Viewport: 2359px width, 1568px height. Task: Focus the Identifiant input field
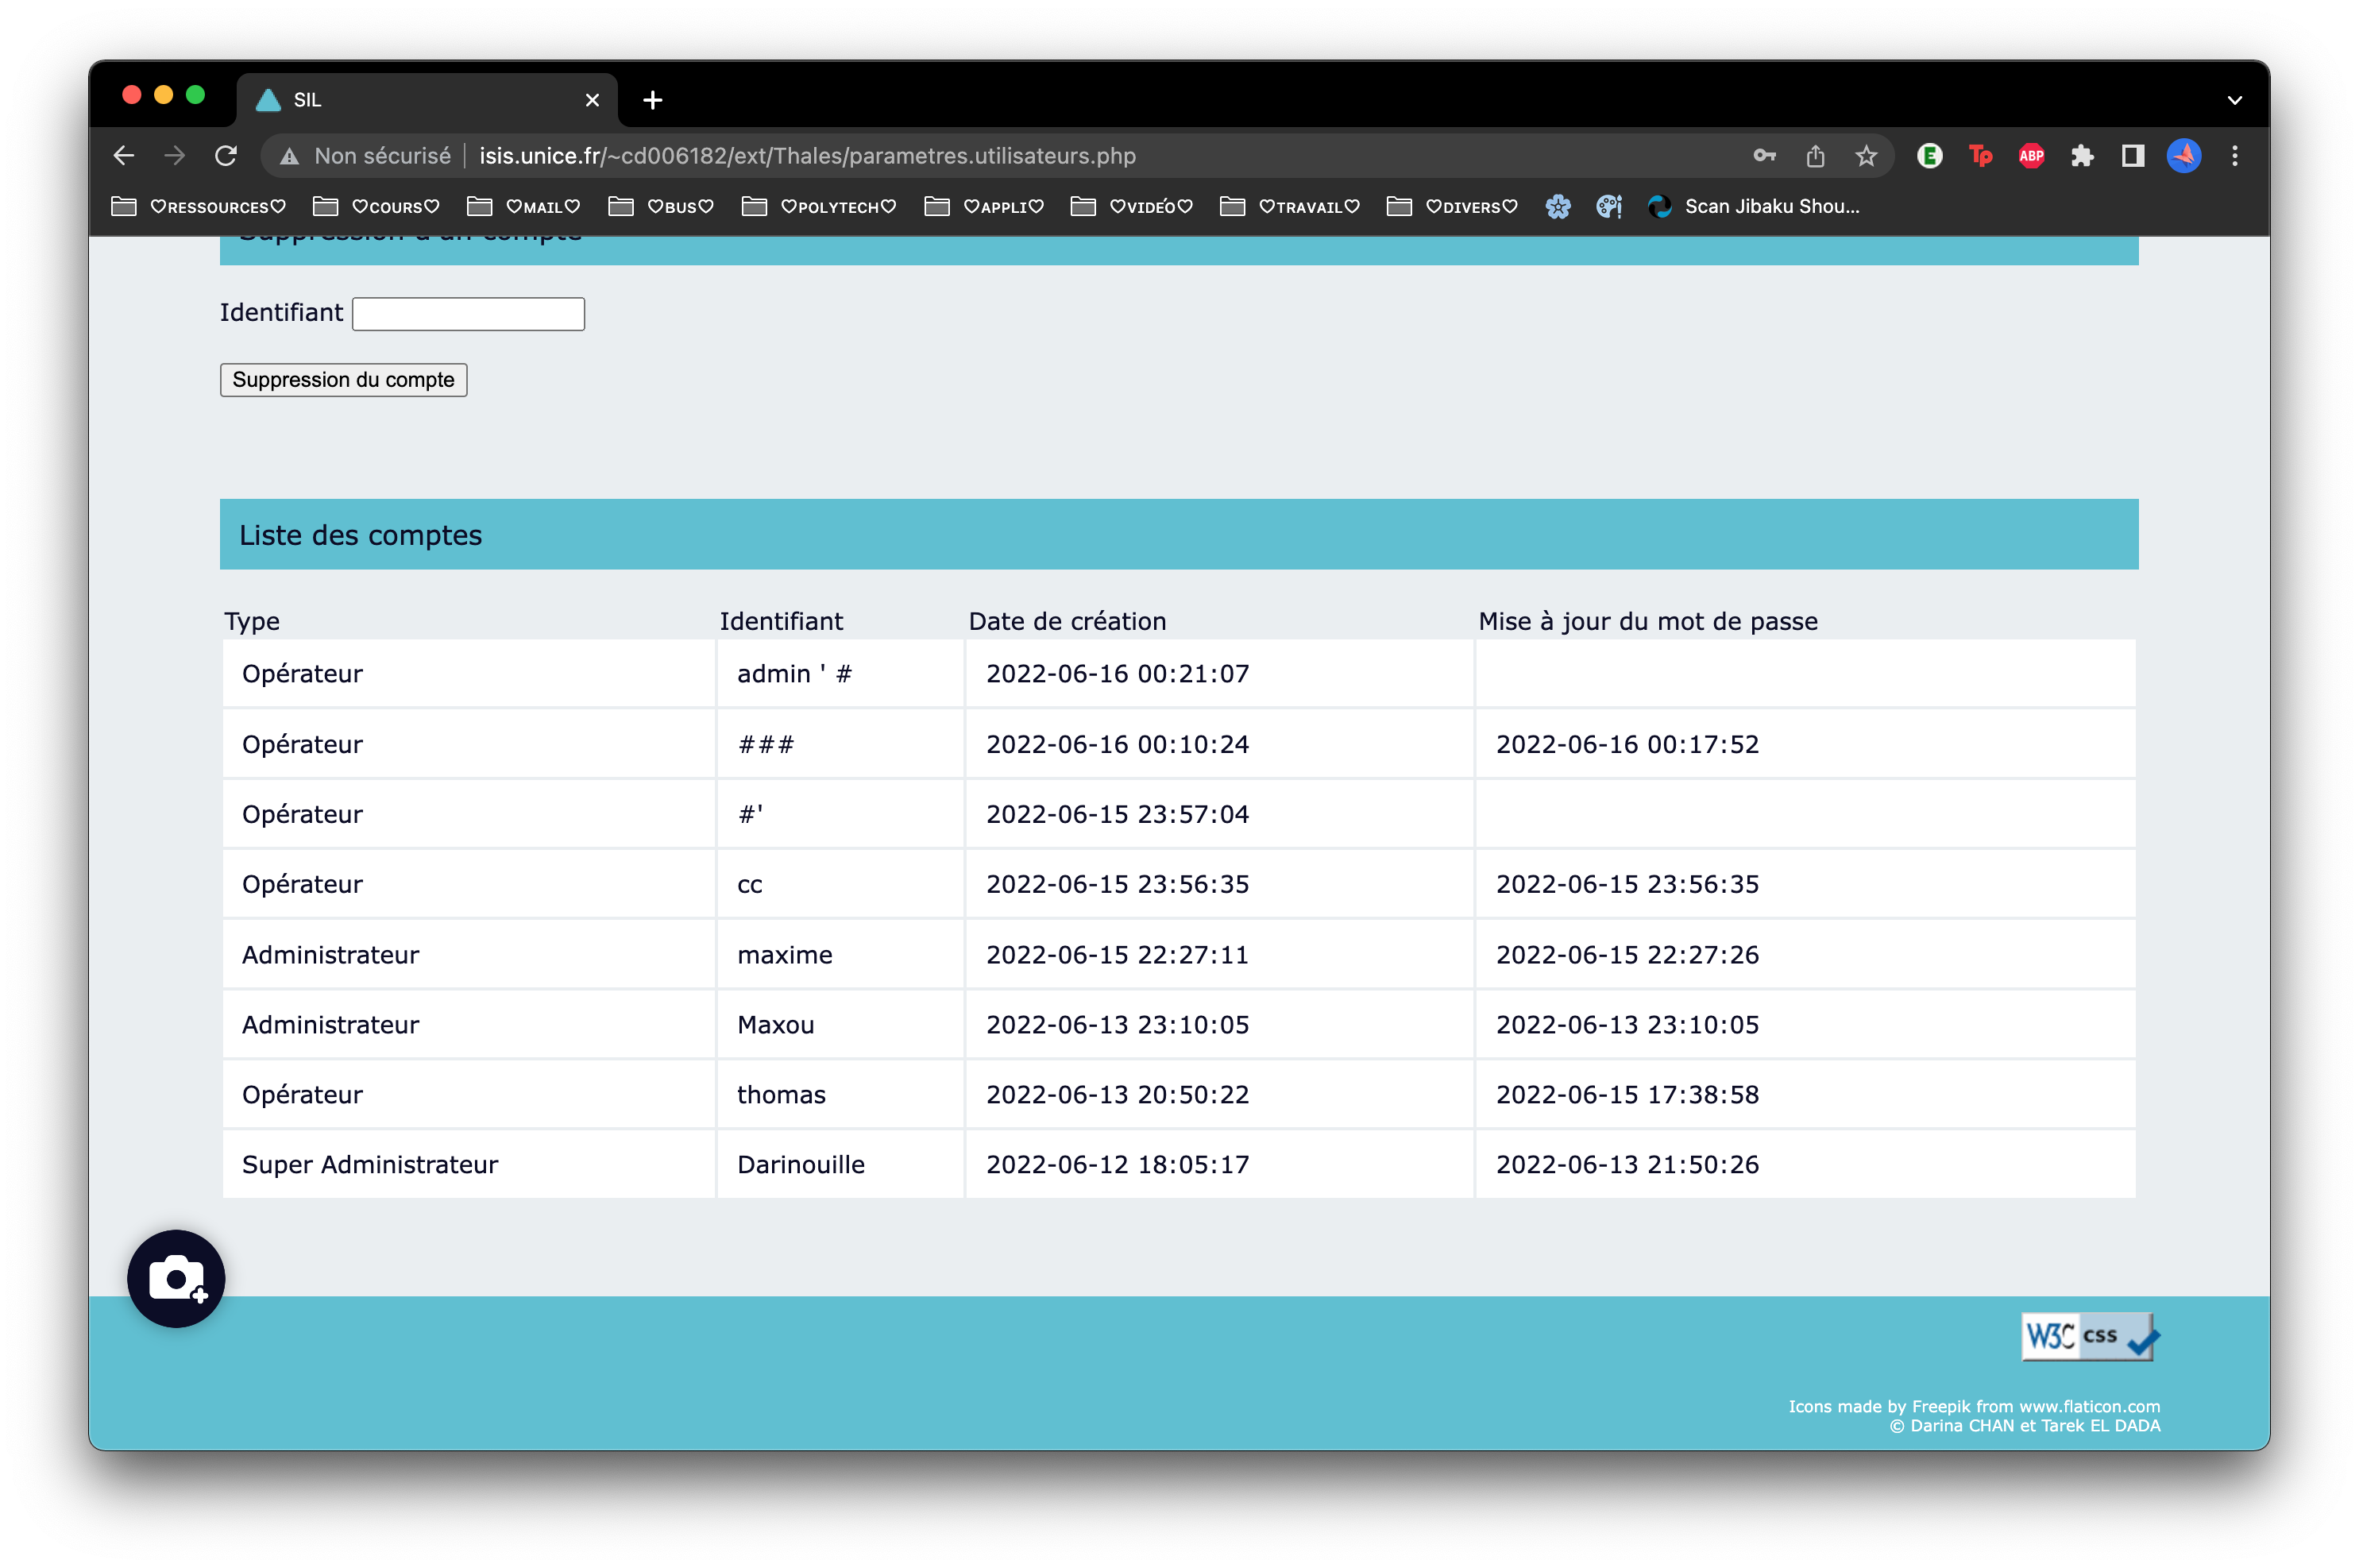point(469,314)
